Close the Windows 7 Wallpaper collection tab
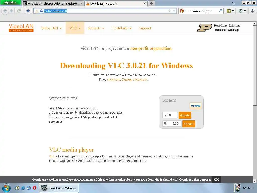The height and width of the screenshot is (193, 257). [x=82, y=3]
